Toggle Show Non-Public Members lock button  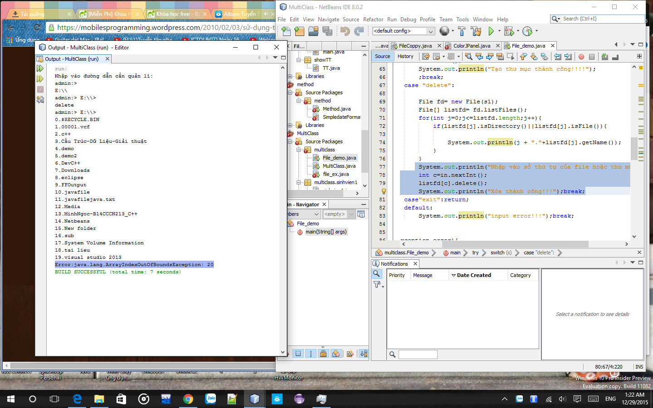coord(323,354)
